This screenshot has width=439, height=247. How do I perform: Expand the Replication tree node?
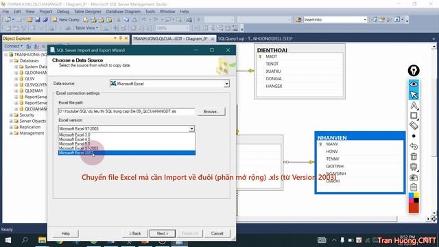click(11, 127)
